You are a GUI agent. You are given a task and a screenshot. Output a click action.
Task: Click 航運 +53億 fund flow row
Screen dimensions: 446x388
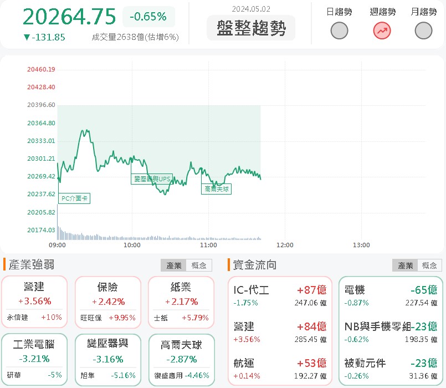[280, 369]
